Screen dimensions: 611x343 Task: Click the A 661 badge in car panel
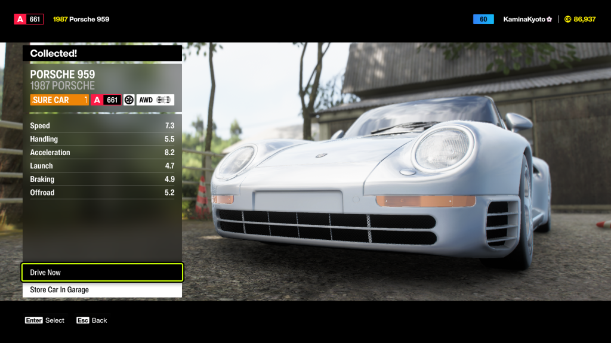[x=106, y=100]
